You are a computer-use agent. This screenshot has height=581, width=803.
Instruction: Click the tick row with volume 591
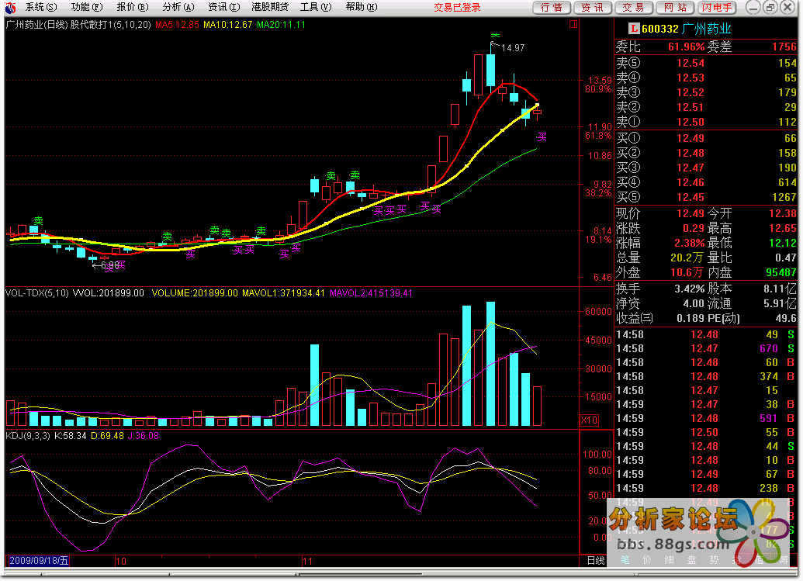point(706,418)
